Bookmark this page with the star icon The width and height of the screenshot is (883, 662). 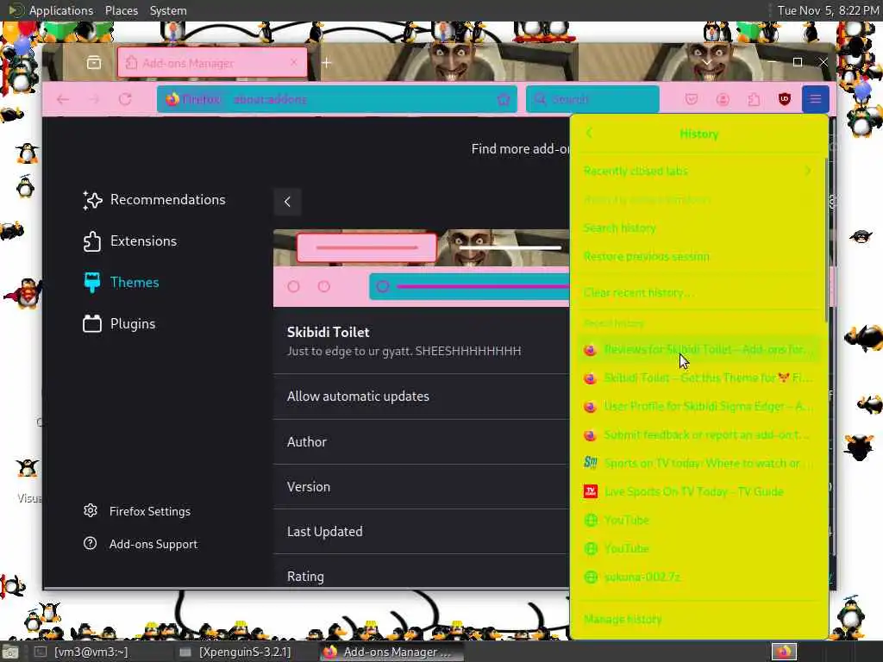tap(504, 99)
